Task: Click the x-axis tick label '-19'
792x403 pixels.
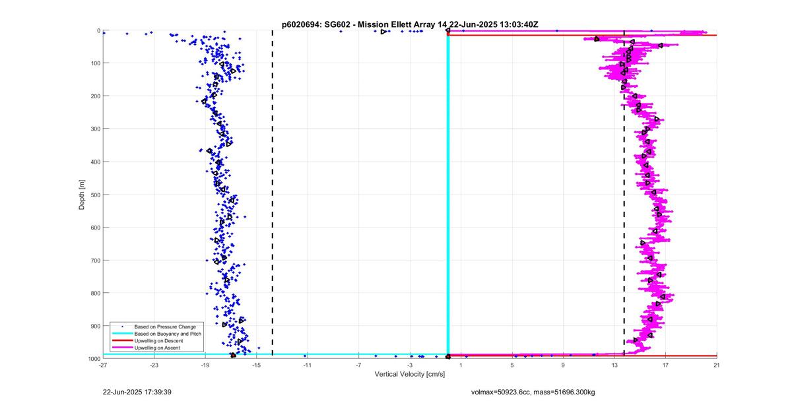Action: pos(205,365)
